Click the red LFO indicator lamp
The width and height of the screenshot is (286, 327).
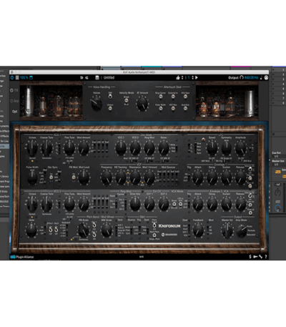coord(203,140)
